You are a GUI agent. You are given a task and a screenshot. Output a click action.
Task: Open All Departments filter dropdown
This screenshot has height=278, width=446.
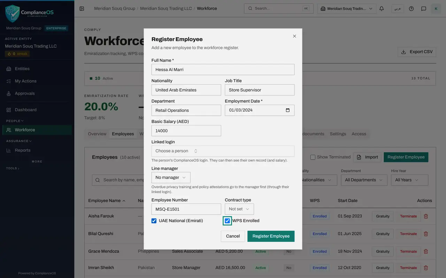[364, 180]
